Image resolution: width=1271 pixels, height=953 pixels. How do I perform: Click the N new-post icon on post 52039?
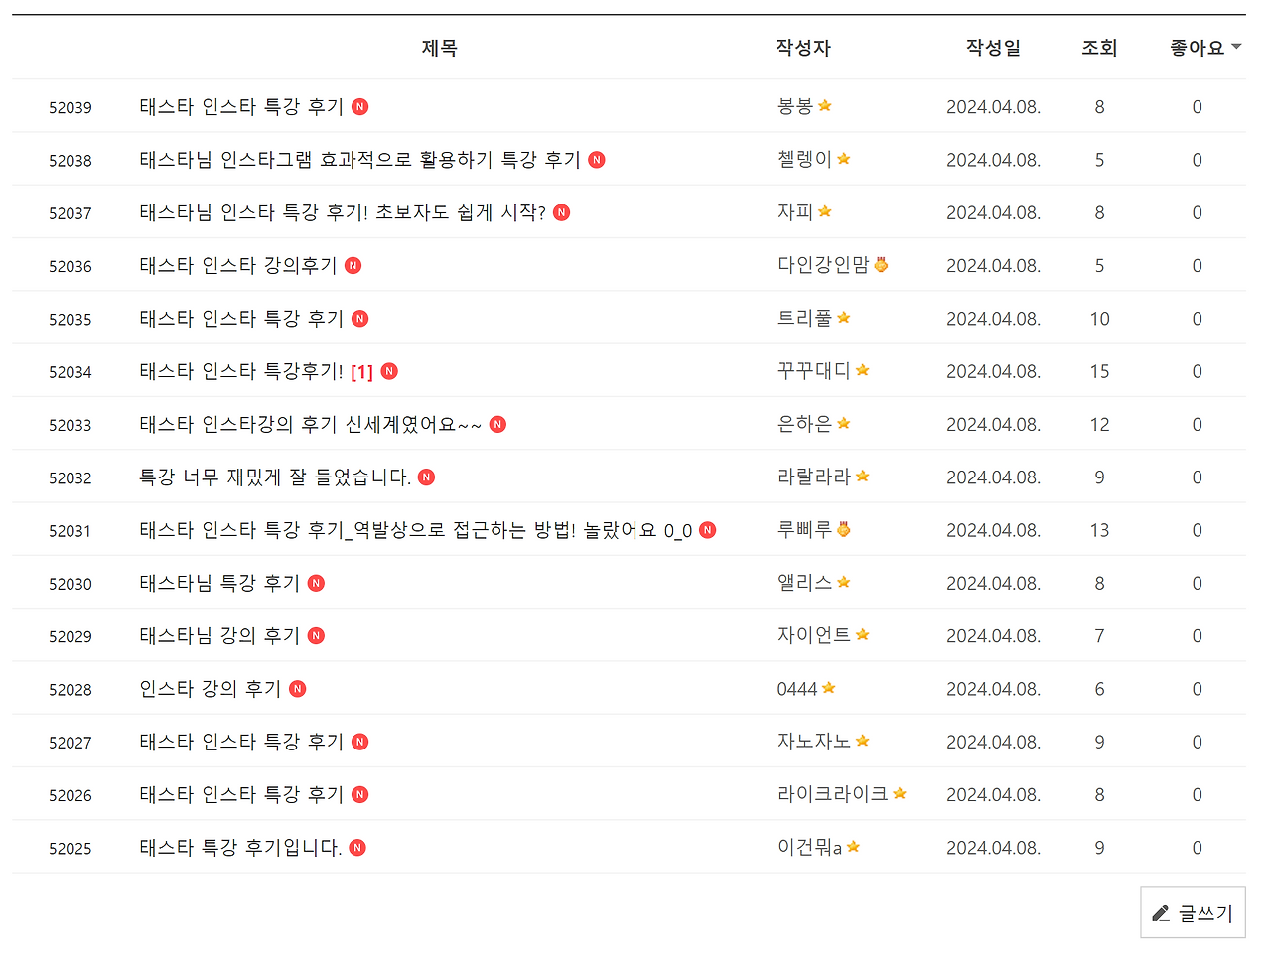361,106
